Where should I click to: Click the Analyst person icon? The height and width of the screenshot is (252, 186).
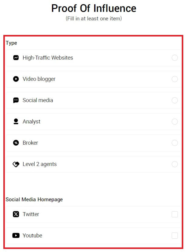pyautogui.click(x=16, y=122)
